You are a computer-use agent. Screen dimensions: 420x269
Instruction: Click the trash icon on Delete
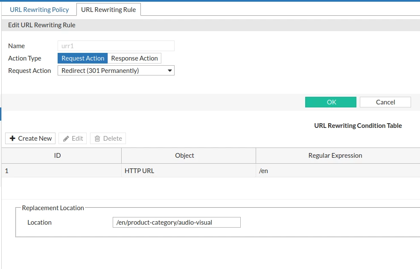(x=97, y=139)
